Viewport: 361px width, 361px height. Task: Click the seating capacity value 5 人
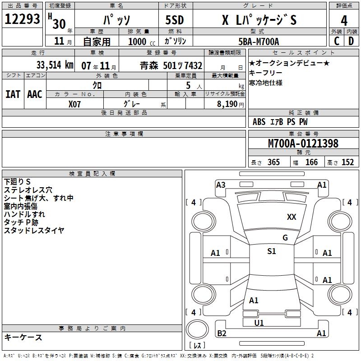pyautogui.click(x=194, y=86)
